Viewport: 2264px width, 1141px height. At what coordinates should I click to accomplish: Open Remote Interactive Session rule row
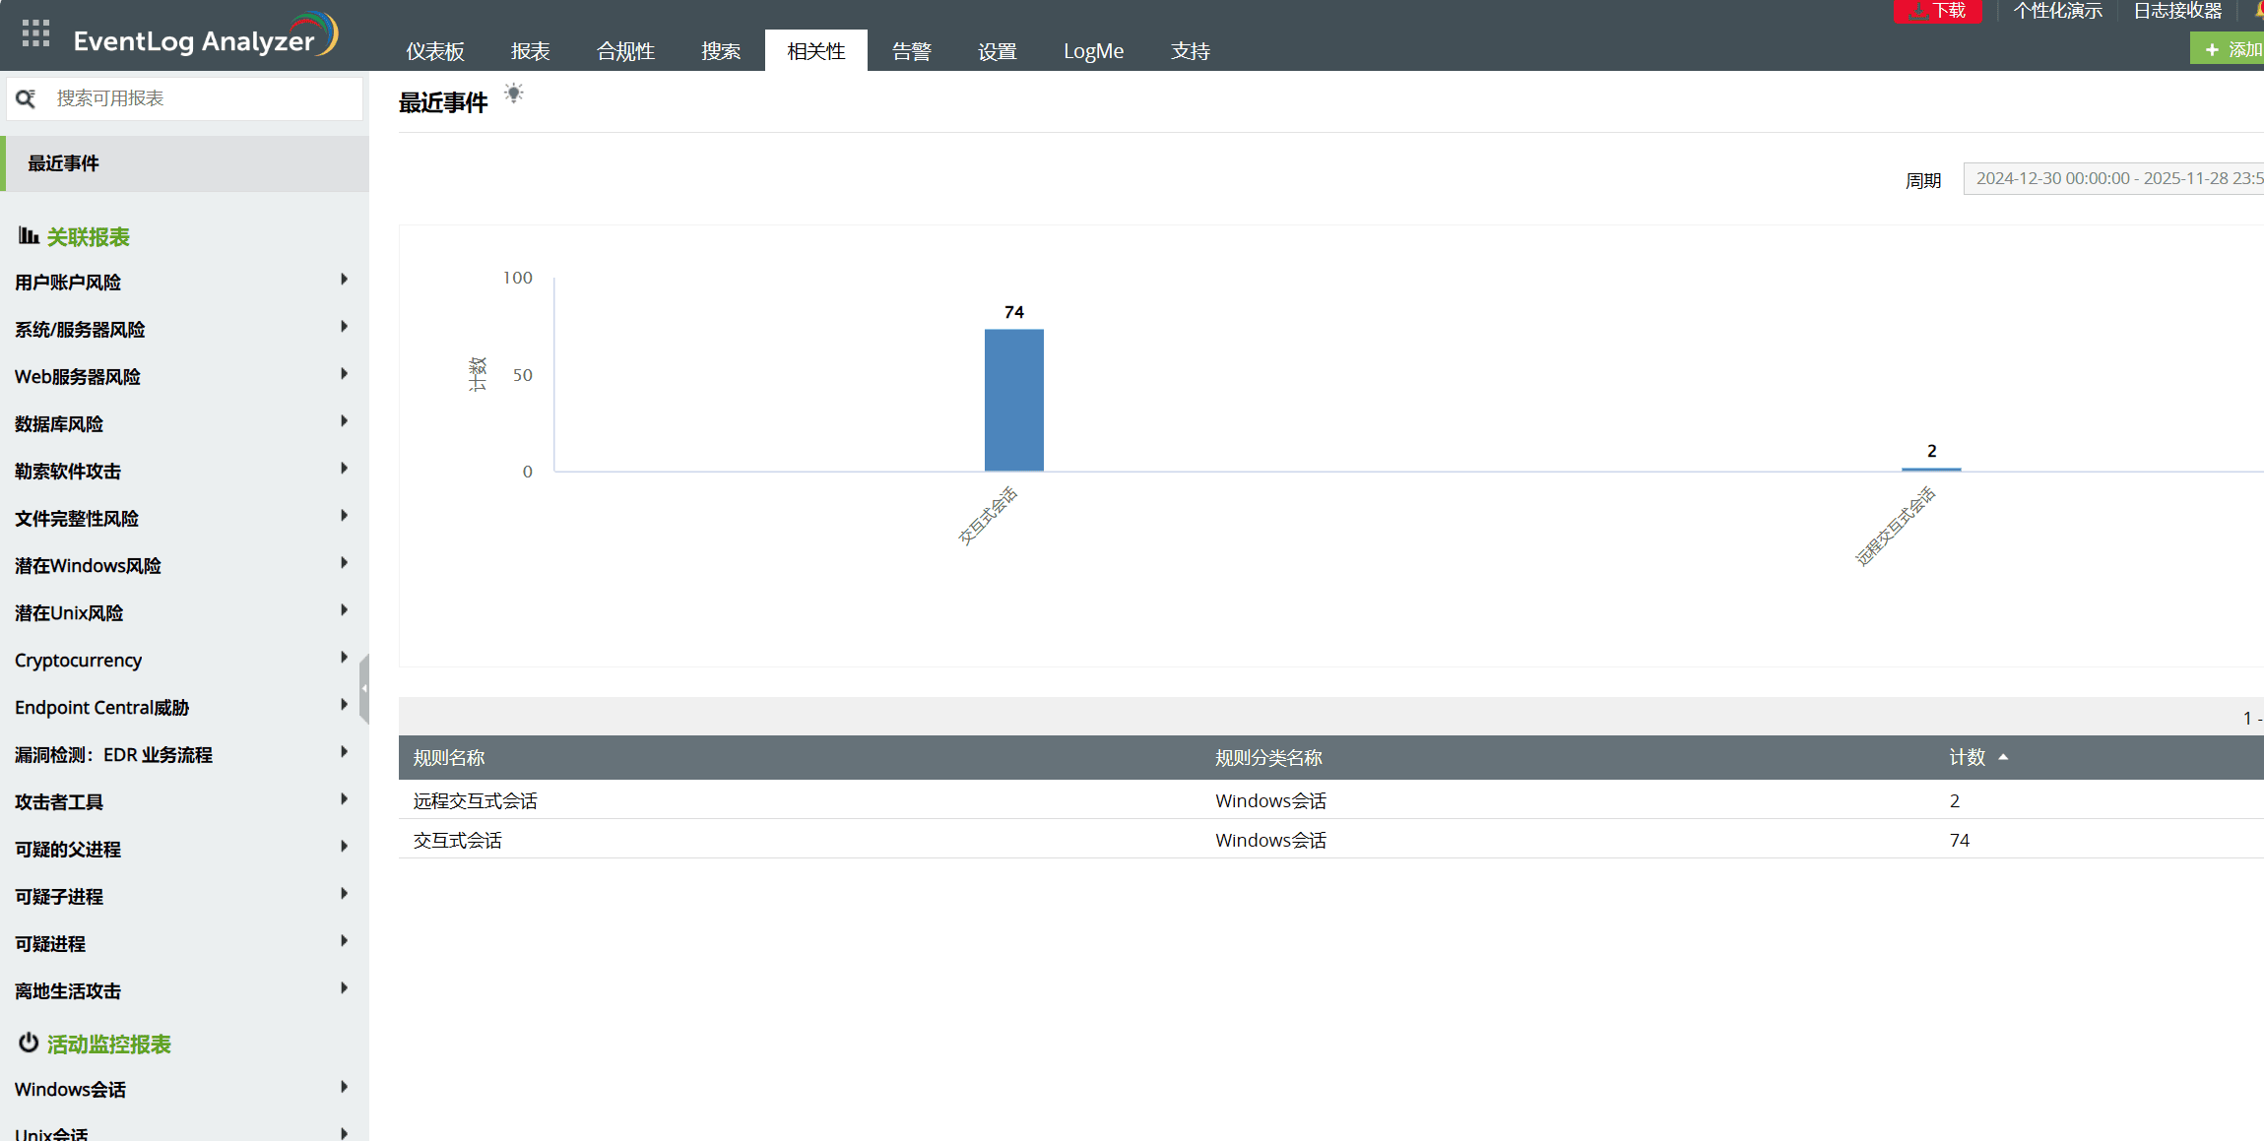coord(476,800)
